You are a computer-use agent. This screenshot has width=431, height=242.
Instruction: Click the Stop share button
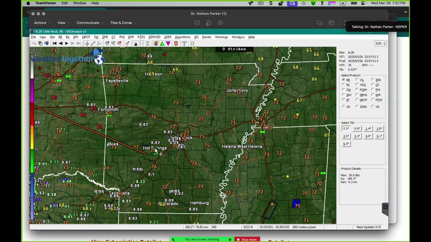point(248,239)
